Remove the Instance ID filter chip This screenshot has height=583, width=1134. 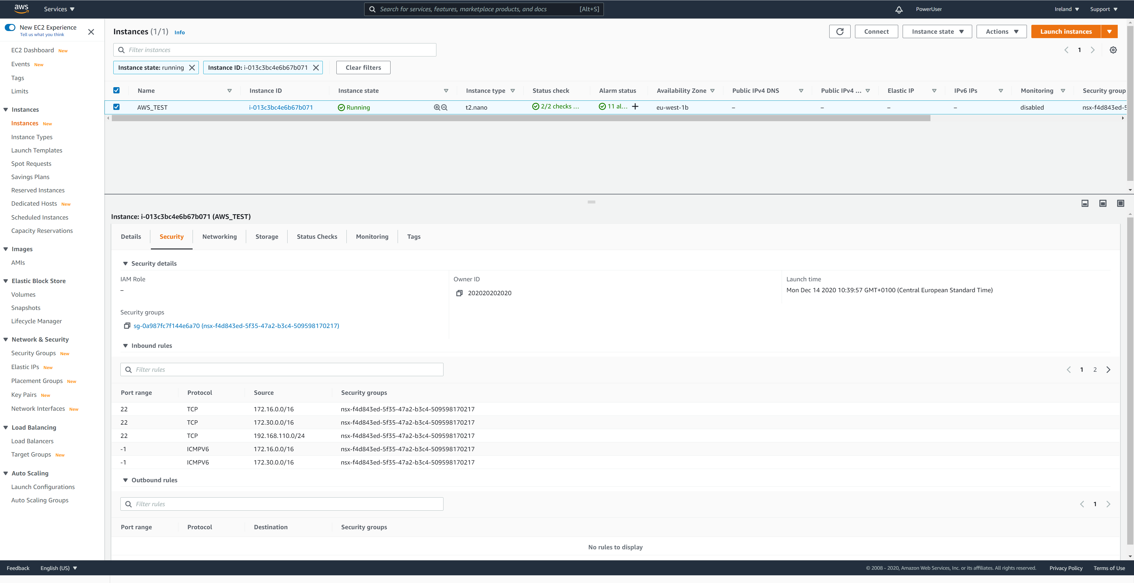click(316, 68)
